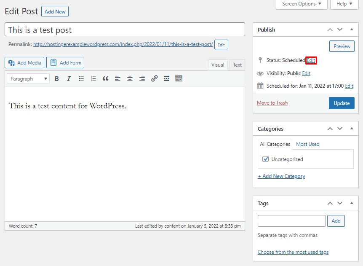Click inside the Tags input field
The height and width of the screenshot is (266, 363).
291,220
